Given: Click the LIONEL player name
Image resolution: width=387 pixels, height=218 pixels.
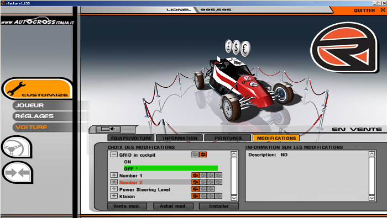Looking at the screenshot, I should point(179,9).
